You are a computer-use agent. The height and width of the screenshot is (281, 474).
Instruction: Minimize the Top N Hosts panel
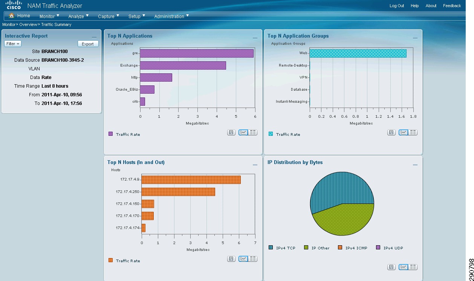255,165
